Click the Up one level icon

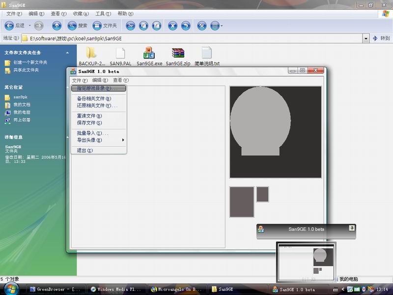click(57, 26)
